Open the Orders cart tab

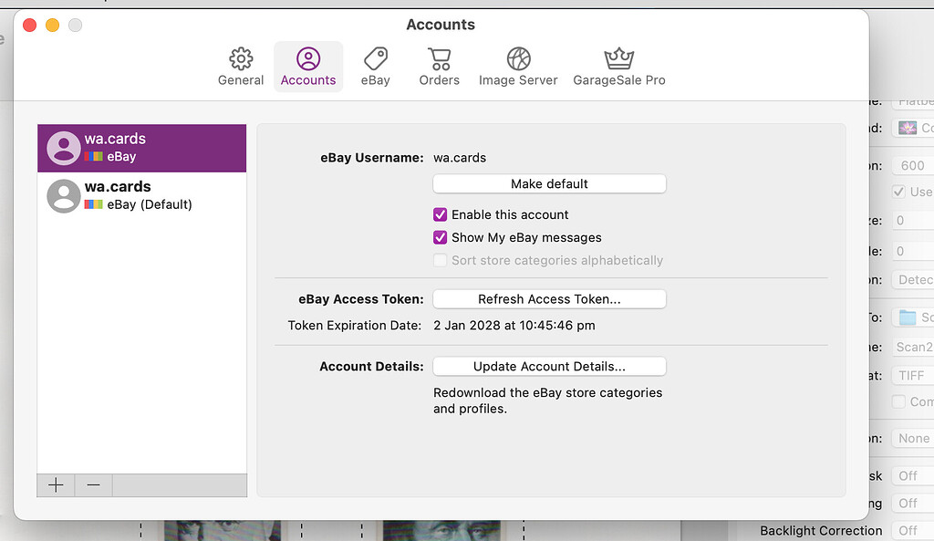coord(439,67)
